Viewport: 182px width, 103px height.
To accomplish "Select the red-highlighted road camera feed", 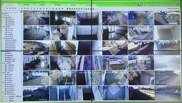I will [168, 93].
